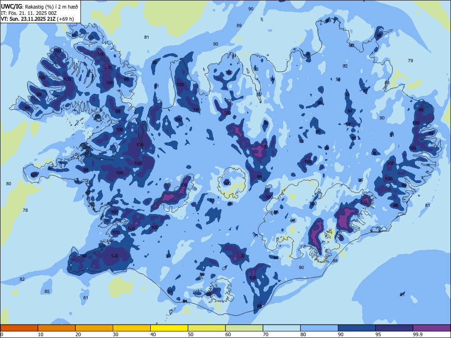Viewport: 451px width, 338px height.
Task: Click the legend tick label '99.9'
Action: pyautogui.click(x=417, y=334)
